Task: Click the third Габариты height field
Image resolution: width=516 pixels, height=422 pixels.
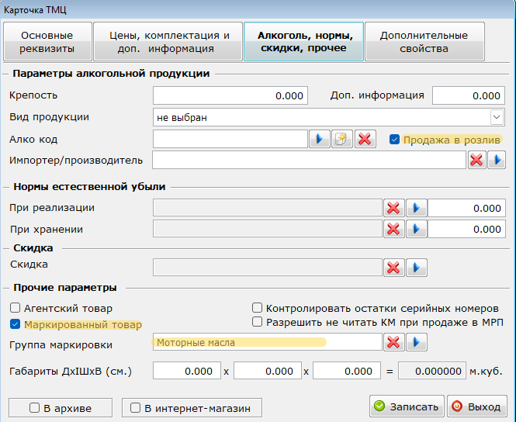Action: [347, 371]
